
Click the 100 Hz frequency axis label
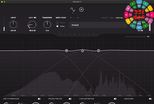pos(51,95)
